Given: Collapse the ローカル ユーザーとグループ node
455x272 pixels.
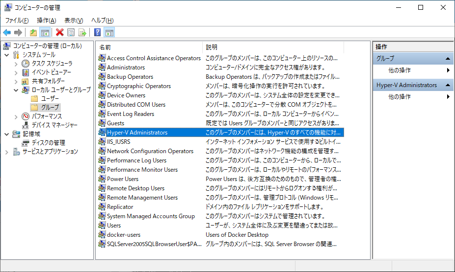Looking at the screenshot, I should pos(16,90).
